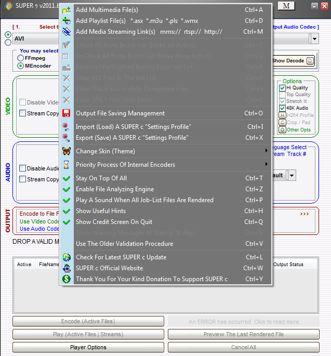331x356 pixels.
Task: Click the M button in title bar
Action: (x=286, y=6)
